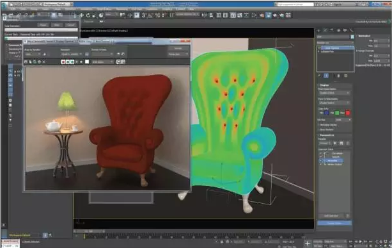Open the Modifier List dropdown
This screenshot has height=248, width=392.
point(335,42)
